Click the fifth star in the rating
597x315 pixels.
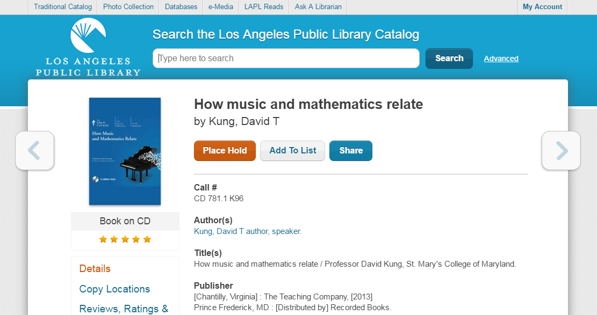(x=147, y=239)
